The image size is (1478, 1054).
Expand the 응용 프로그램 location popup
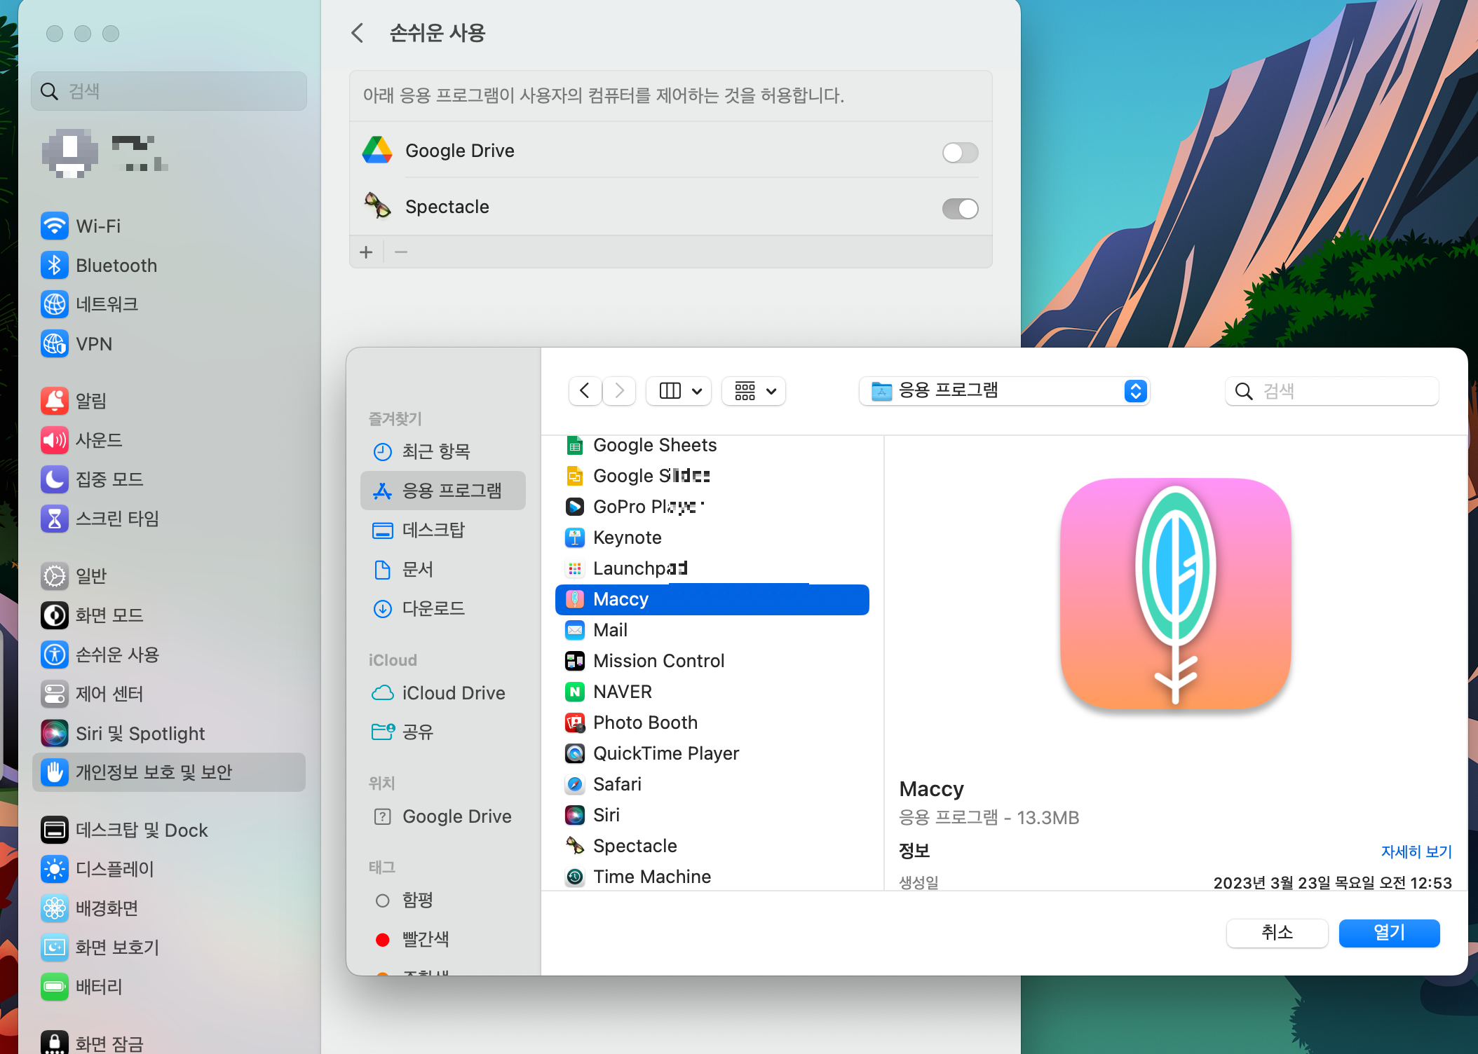click(x=1004, y=391)
